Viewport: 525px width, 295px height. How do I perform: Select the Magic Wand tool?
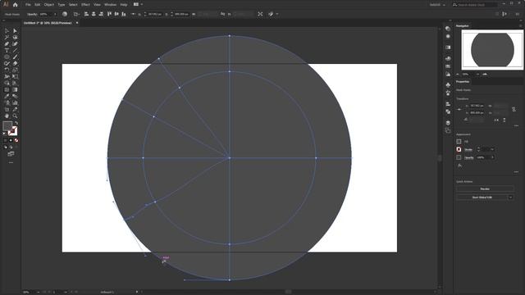[x=7, y=37]
